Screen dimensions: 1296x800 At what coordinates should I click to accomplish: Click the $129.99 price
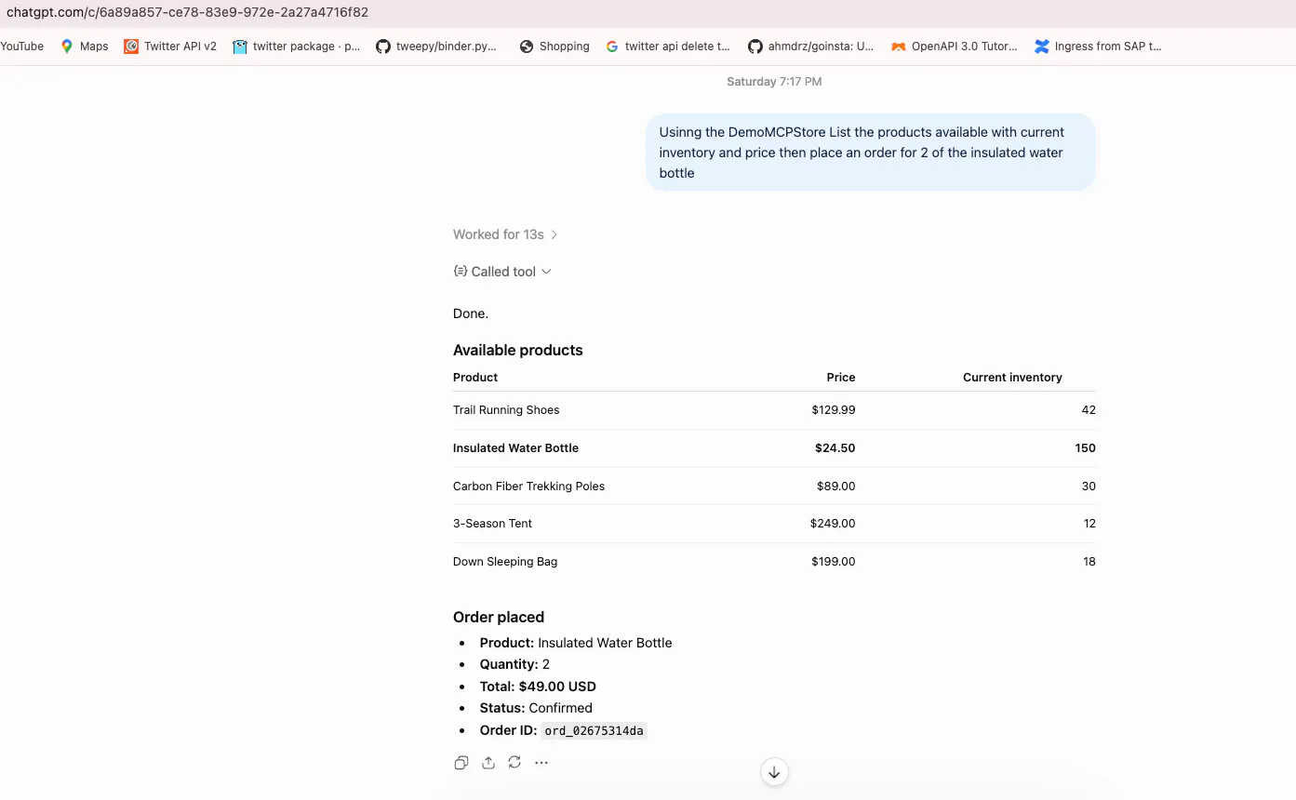pos(834,410)
